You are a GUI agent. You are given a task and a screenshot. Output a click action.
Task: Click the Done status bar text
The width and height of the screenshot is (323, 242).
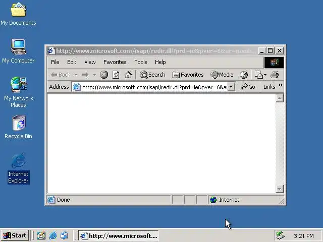(x=64, y=200)
